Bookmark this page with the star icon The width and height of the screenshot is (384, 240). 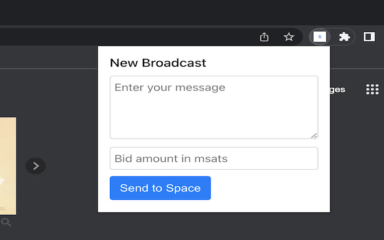(289, 37)
